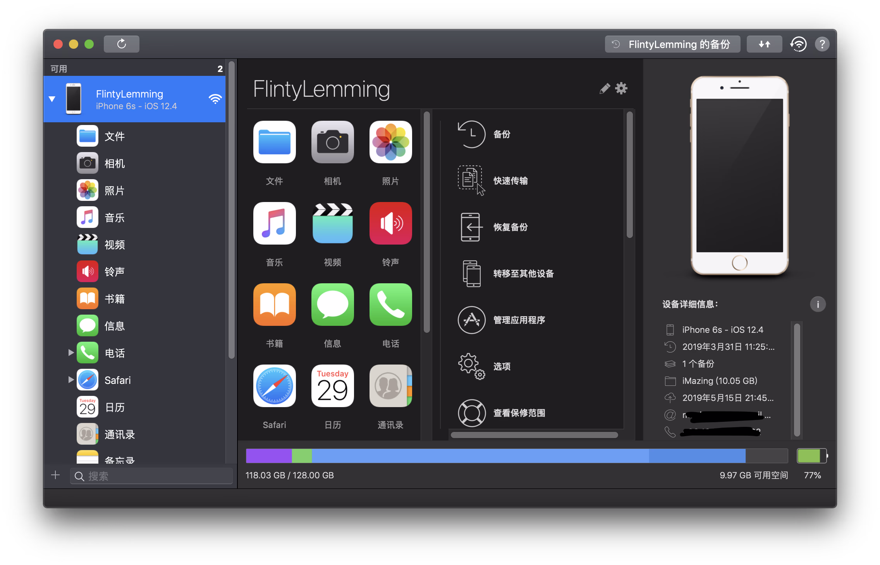This screenshot has height=565, width=880.
Task: Select 音乐 in the sidebar list
Action: 114,217
